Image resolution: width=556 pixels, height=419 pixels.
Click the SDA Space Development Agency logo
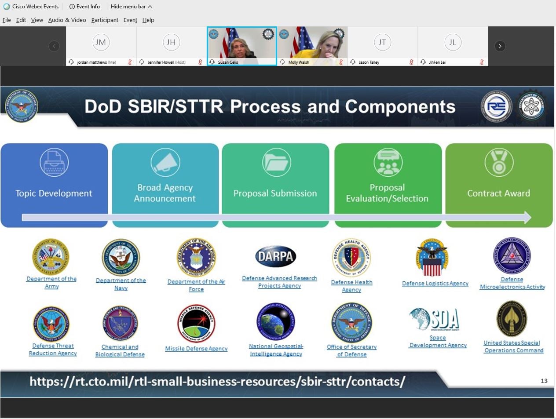(435, 319)
